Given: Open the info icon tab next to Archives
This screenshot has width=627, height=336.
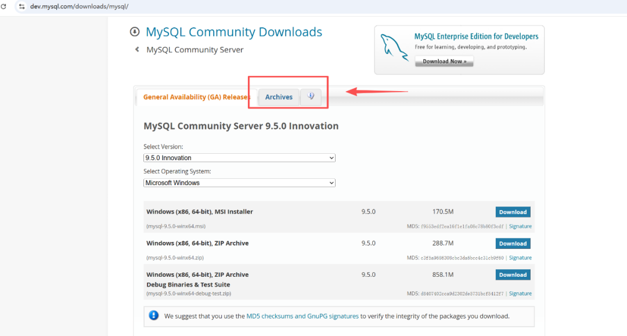Looking at the screenshot, I should [311, 96].
